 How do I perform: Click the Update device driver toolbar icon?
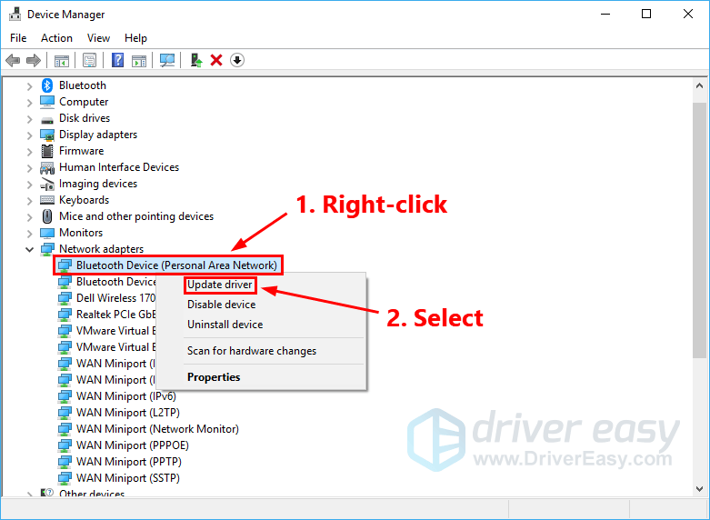point(195,60)
